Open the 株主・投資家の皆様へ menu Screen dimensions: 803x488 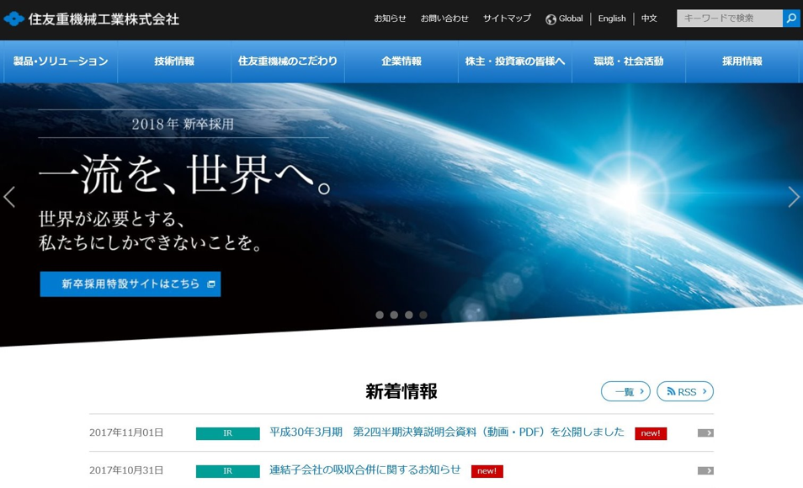point(515,61)
